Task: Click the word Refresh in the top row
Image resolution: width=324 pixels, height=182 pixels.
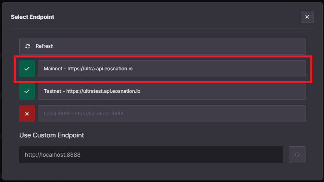Action: click(x=45, y=46)
